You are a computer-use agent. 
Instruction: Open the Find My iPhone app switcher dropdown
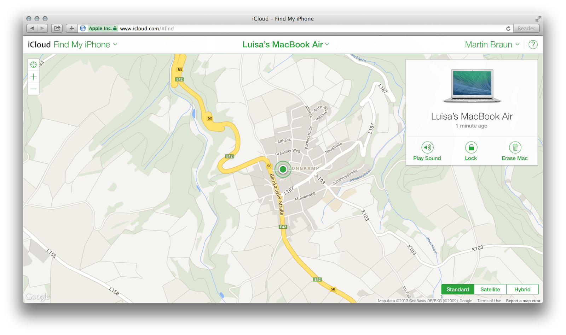tap(85, 45)
